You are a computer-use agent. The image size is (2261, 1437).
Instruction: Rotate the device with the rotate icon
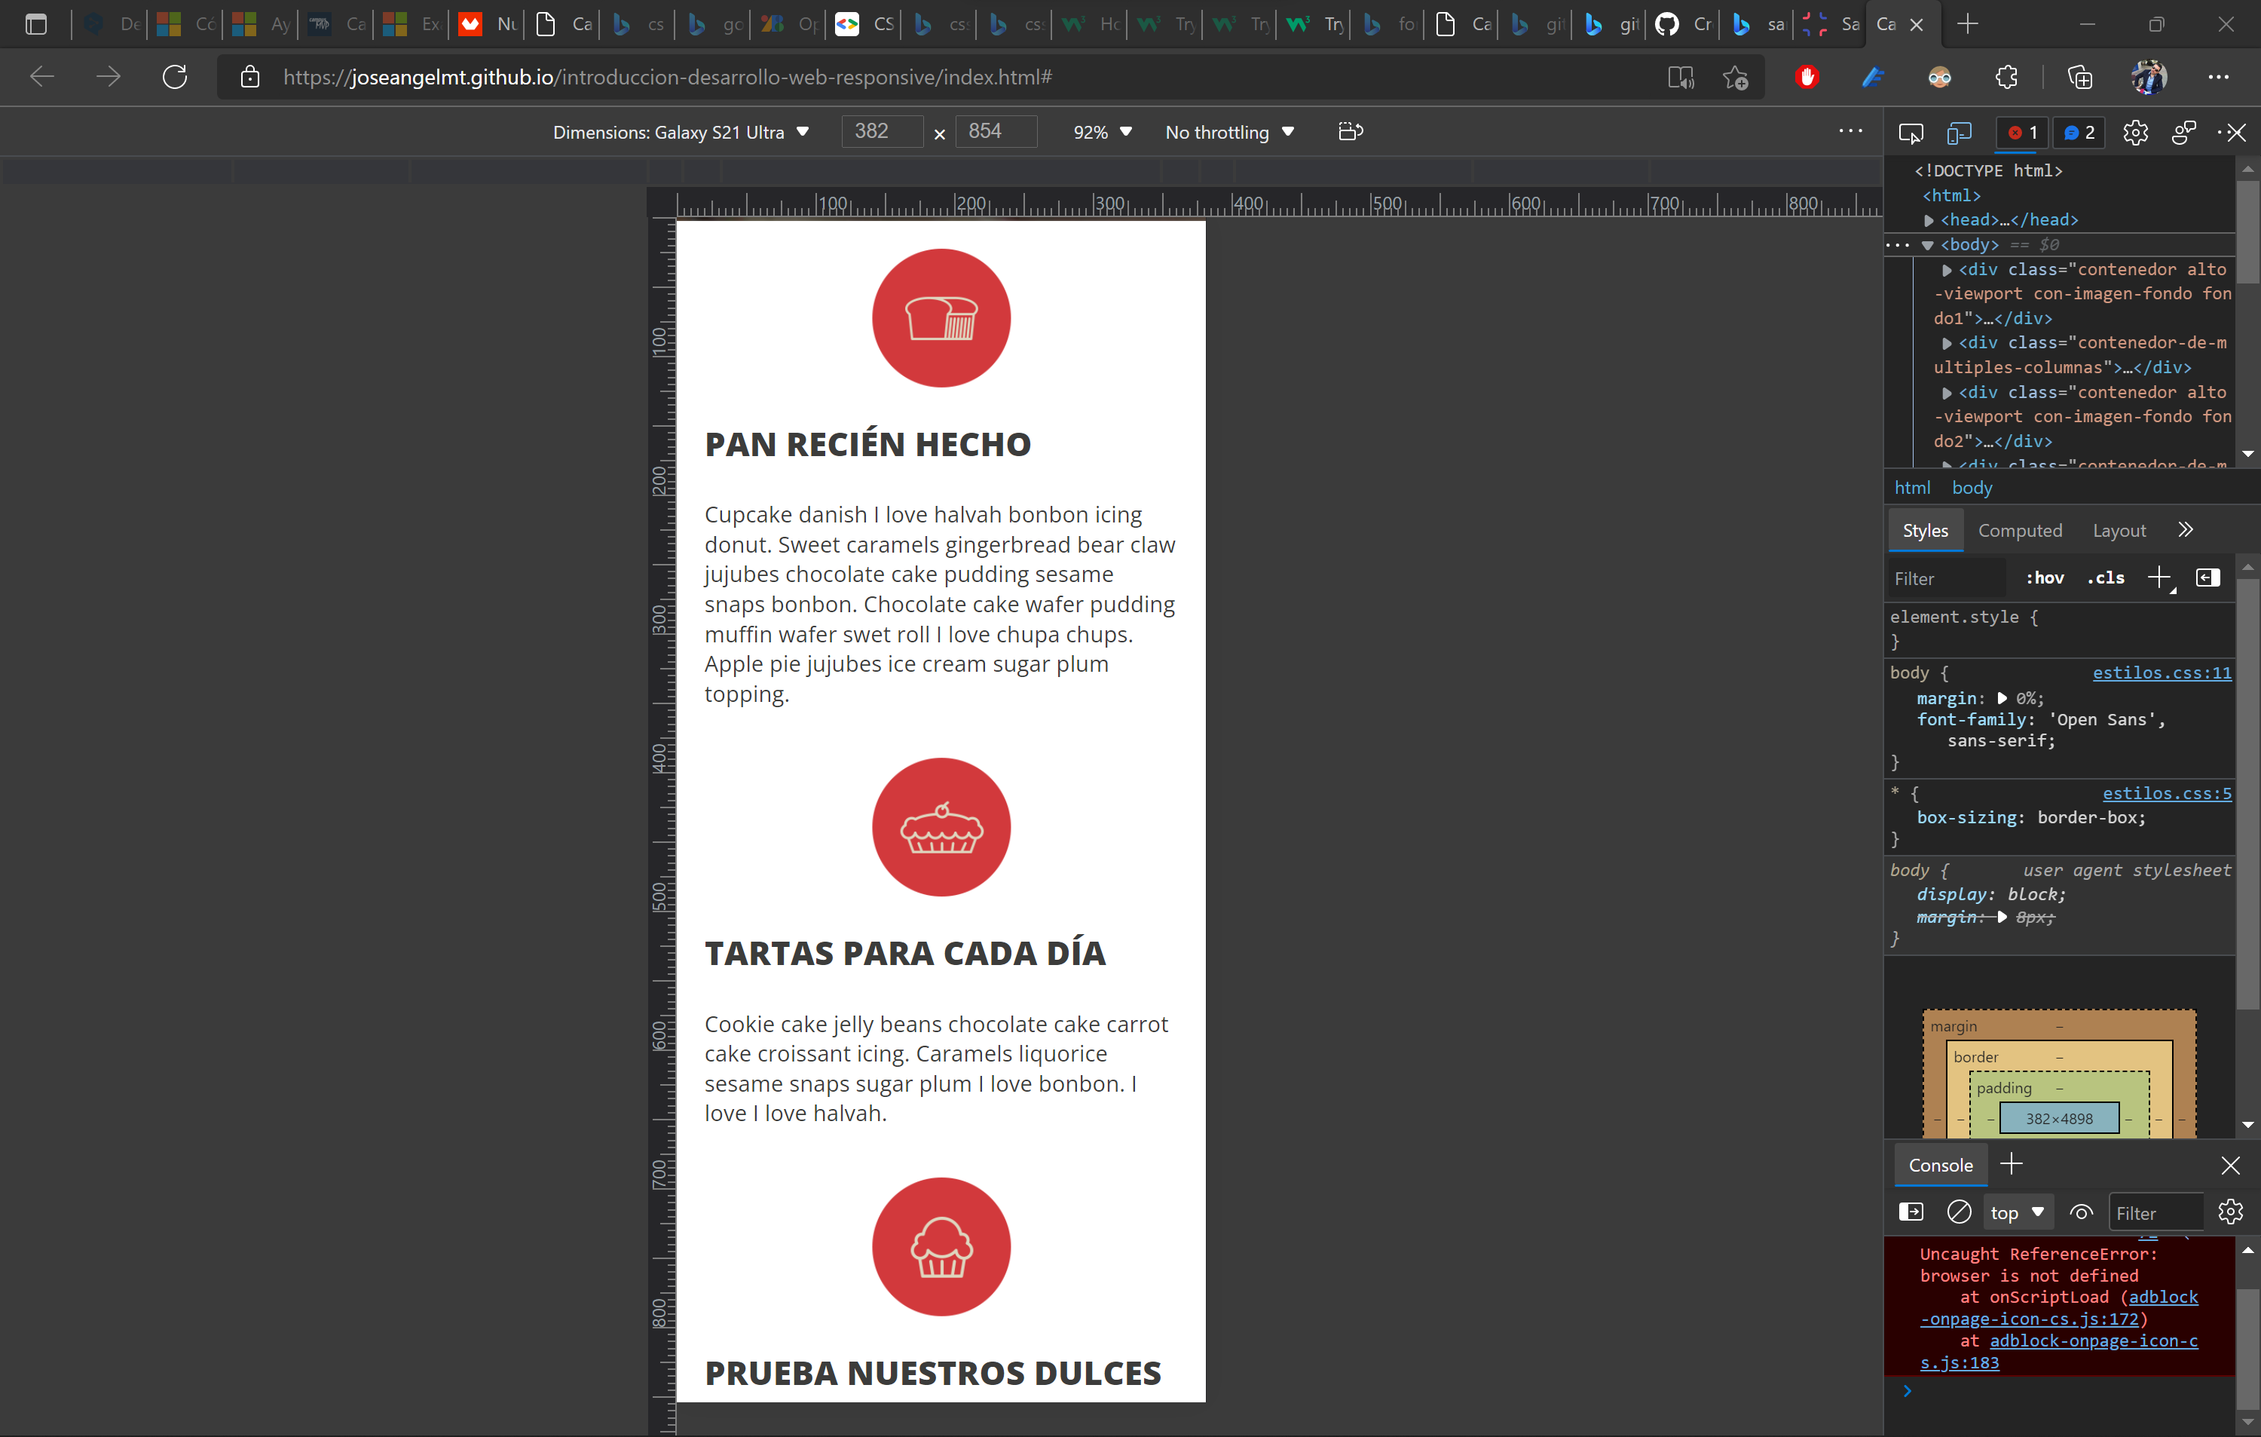tap(1351, 131)
